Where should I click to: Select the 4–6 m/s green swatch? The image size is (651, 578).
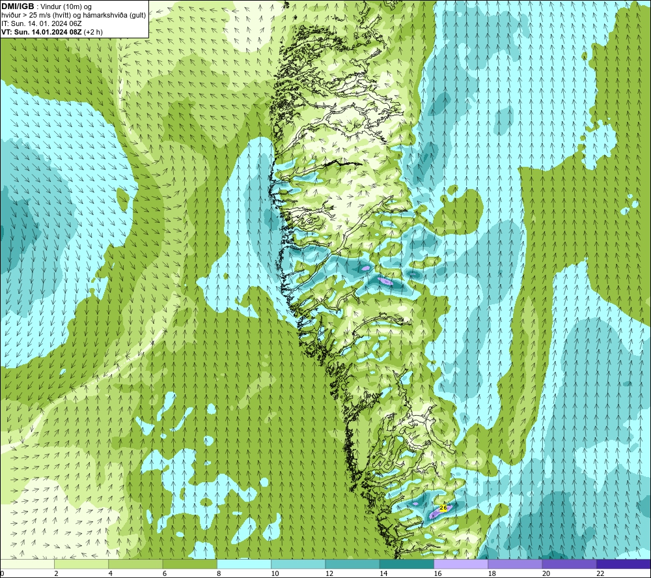pos(135,564)
